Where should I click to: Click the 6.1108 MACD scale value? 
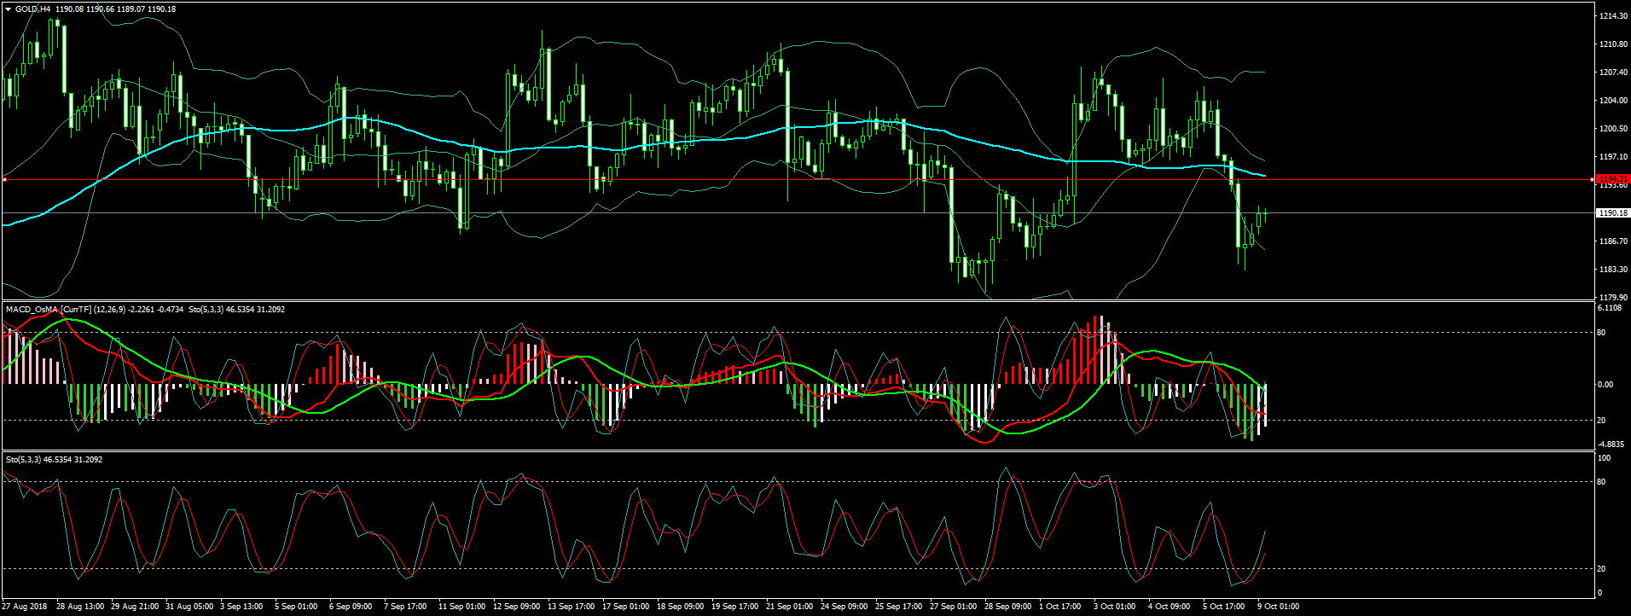(1610, 308)
